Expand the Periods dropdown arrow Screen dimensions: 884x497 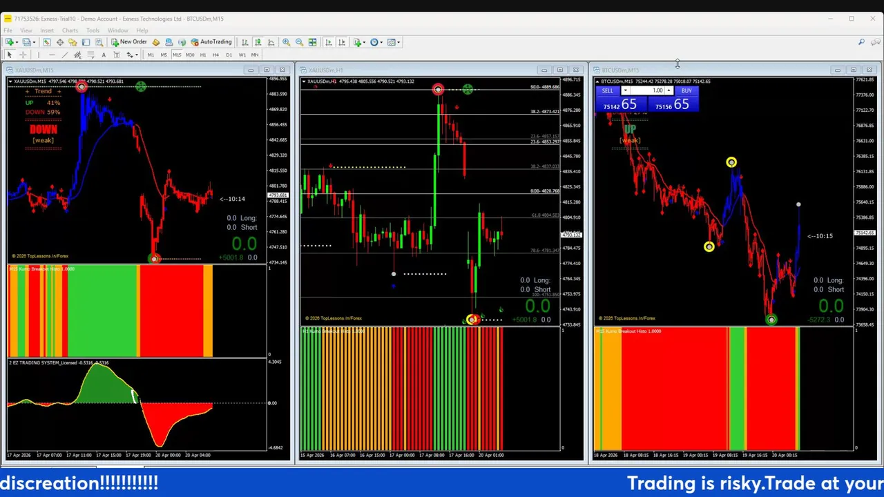click(x=381, y=42)
